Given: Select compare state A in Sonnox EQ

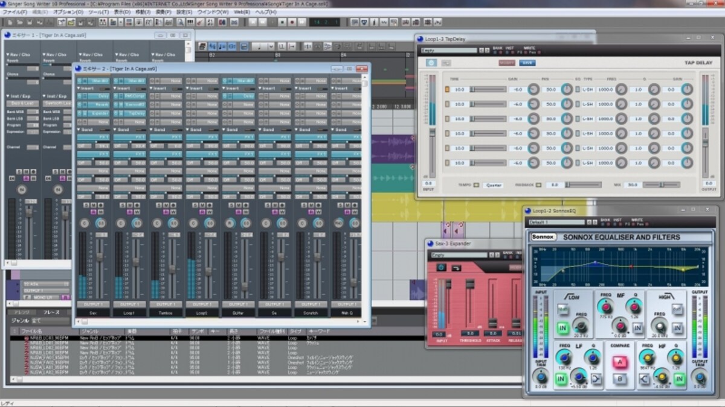Looking at the screenshot, I should coord(619,361).
